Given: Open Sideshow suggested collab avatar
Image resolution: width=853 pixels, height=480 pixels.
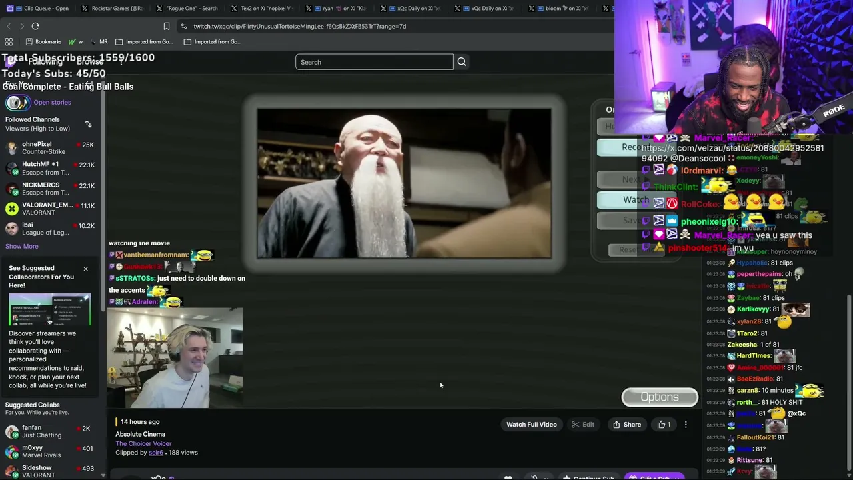Looking at the screenshot, I should click(11, 471).
